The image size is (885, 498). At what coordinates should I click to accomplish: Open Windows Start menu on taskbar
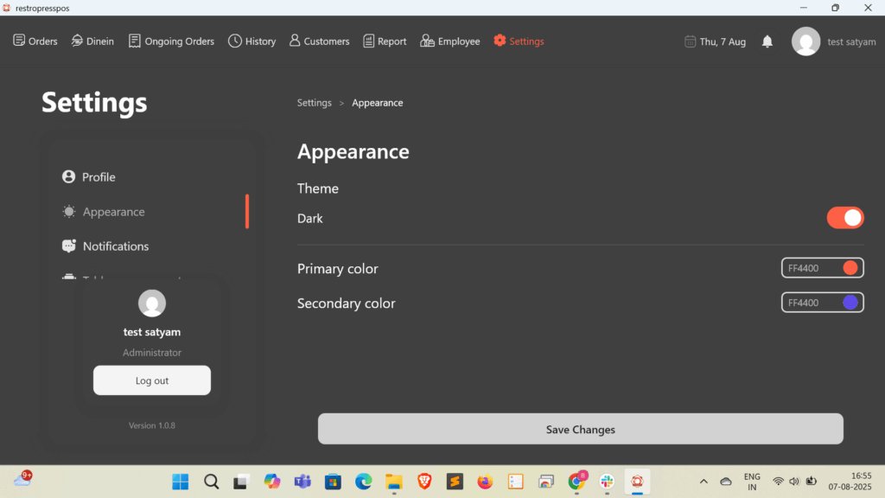(181, 482)
